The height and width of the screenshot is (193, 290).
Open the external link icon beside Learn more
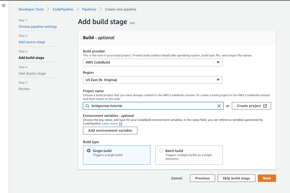[121, 124]
